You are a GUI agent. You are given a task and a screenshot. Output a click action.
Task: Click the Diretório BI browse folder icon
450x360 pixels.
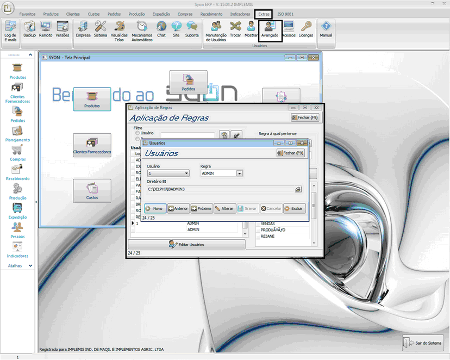click(x=298, y=189)
